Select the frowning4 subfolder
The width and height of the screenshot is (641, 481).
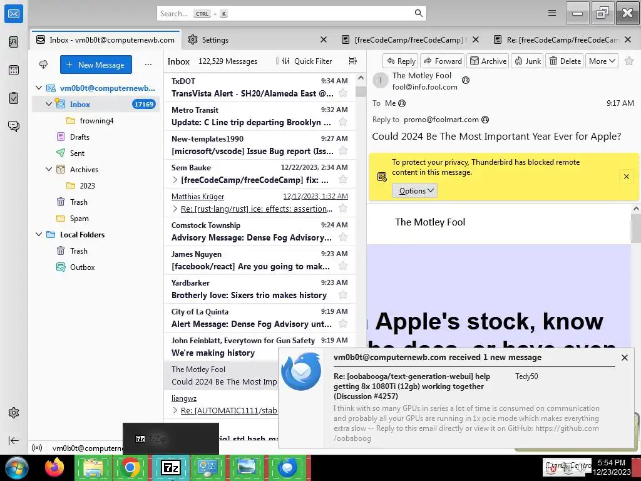pos(96,120)
